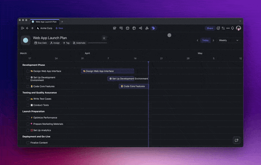This screenshot has width=261, height=165.
Task: Check Set Up Analytics checkbox
Action: (28, 130)
